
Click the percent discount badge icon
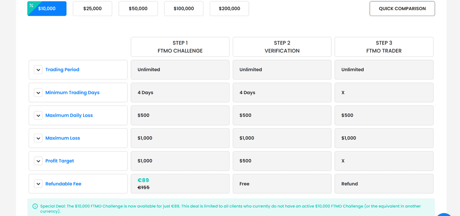[31, 5]
